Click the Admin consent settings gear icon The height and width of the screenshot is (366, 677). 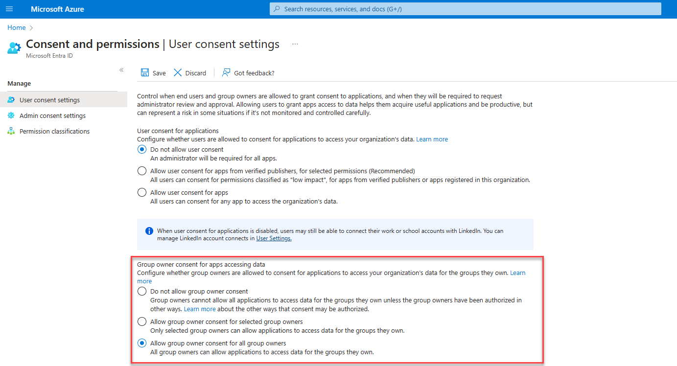(11, 115)
